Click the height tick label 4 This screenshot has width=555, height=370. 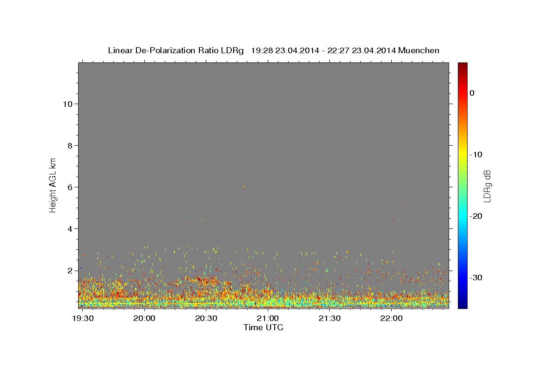tap(71, 229)
